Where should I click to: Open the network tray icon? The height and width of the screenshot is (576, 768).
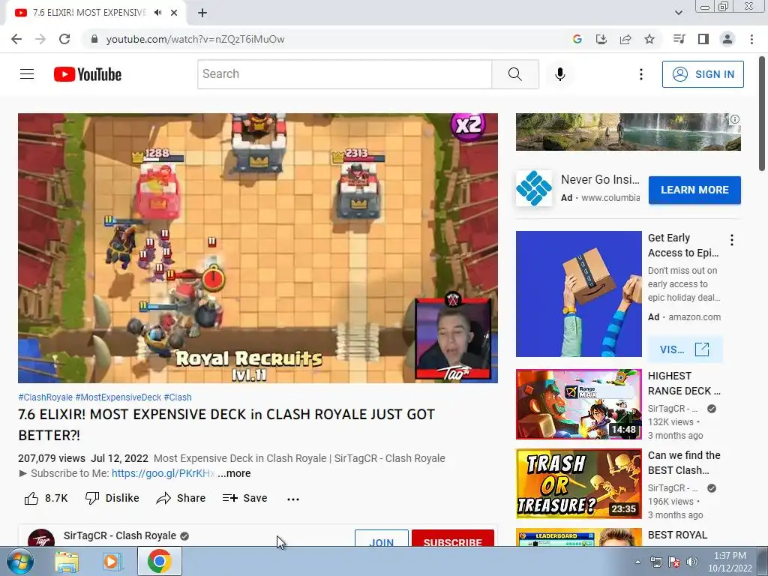click(x=655, y=562)
